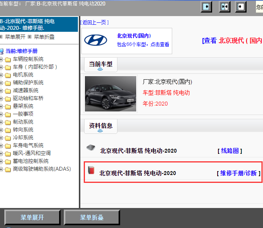Click the blue sidebar manual title header

pyautogui.click(x=39, y=24)
